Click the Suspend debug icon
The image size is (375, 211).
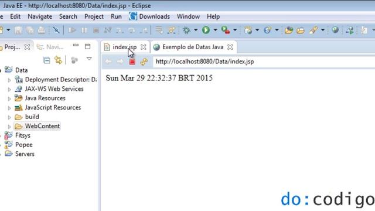[x=84, y=30]
